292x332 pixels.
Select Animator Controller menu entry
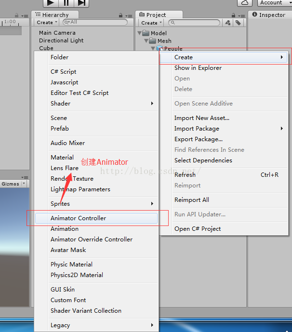click(96, 218)
